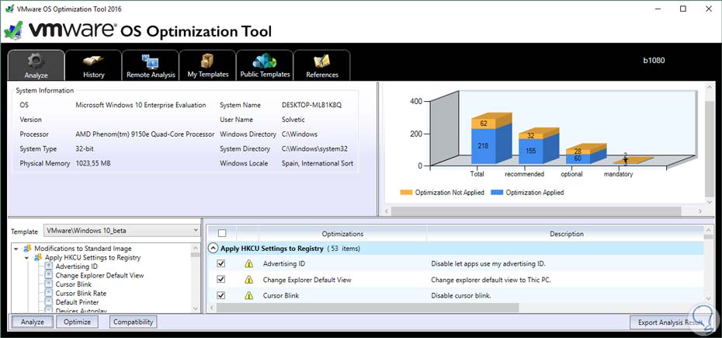Click system name value DESKTOP-MLB1K8Q
The image size is (722, 338).
tap(312, 105)
